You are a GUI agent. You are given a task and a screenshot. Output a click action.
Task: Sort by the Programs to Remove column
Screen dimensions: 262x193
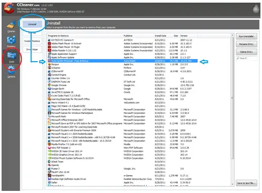(x=85, y=36)
